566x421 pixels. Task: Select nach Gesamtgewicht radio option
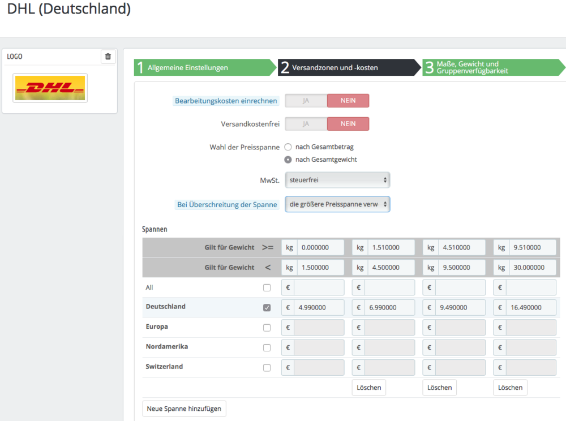coord(288,160)
